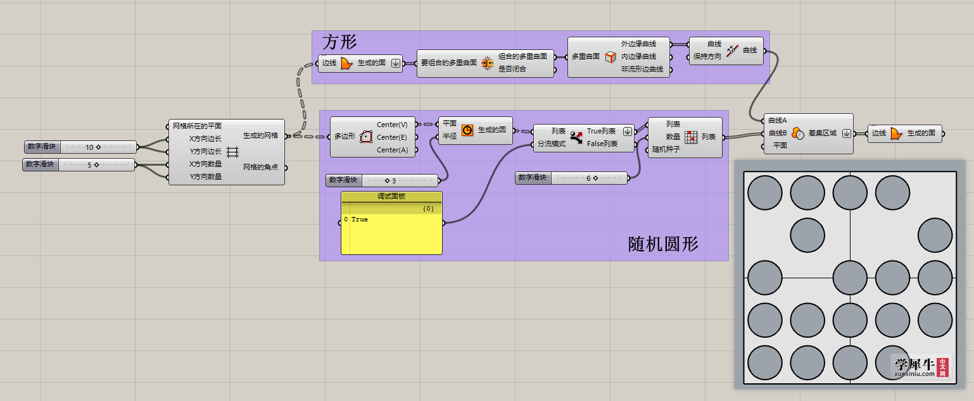Click the 是否闭合 output
Viewport: 974px width, 401px height.
512,69
